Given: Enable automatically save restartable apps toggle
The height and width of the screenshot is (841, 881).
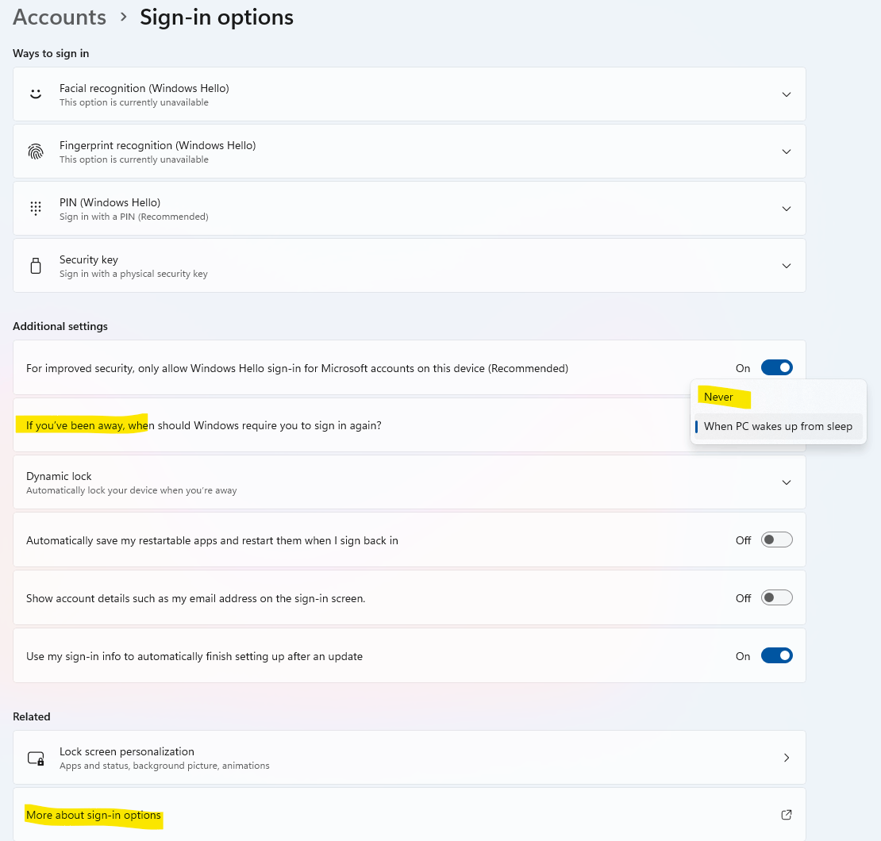Looking at the screenshot, I should coord(776,540).
